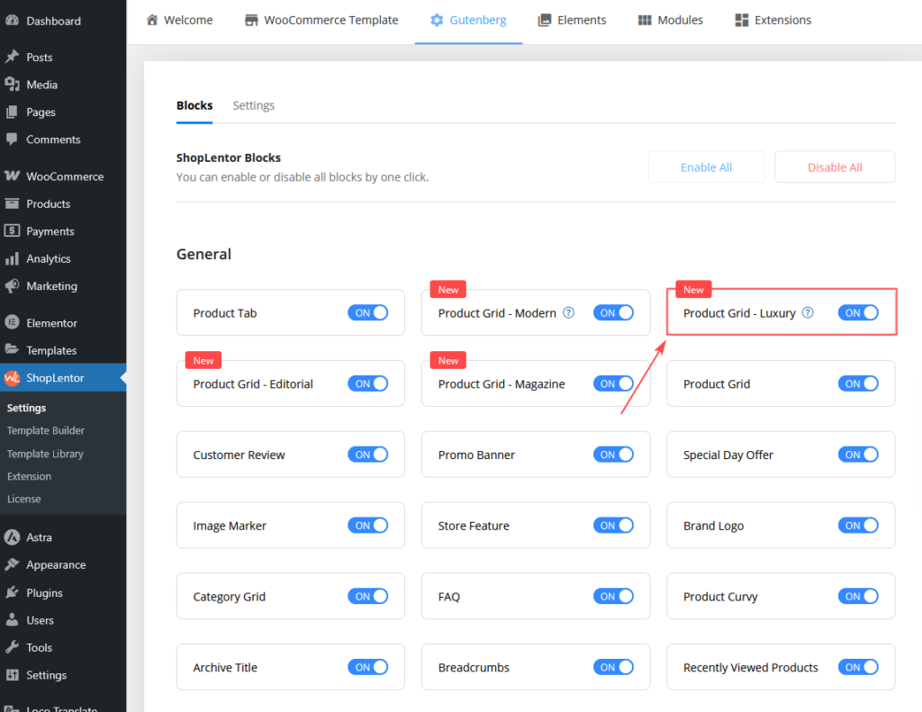922x712 pixels.
Task: Click the Disable All button
Action: (834, 167)
